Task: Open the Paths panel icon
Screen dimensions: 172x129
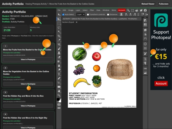Action: (145, 39)
